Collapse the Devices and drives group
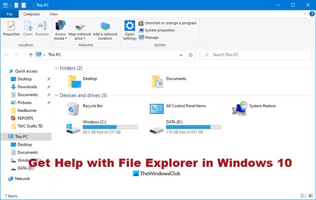316x200 pixels. (56, 95)
